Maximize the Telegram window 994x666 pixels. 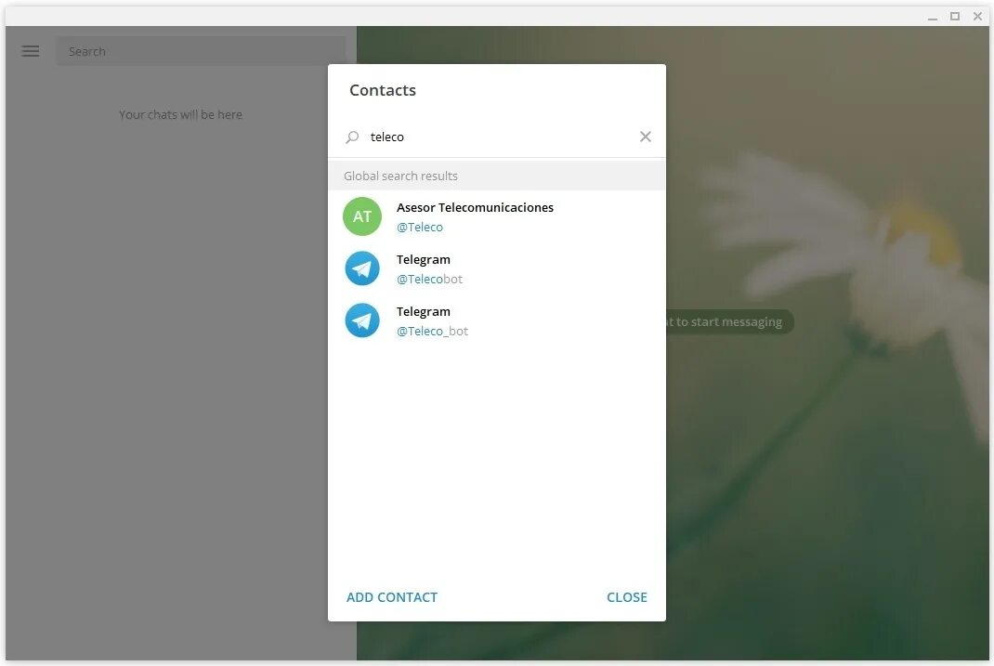[955, 17]
